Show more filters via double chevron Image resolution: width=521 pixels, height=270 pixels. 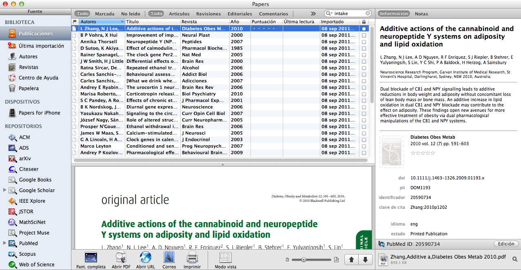tap(313, 13)
